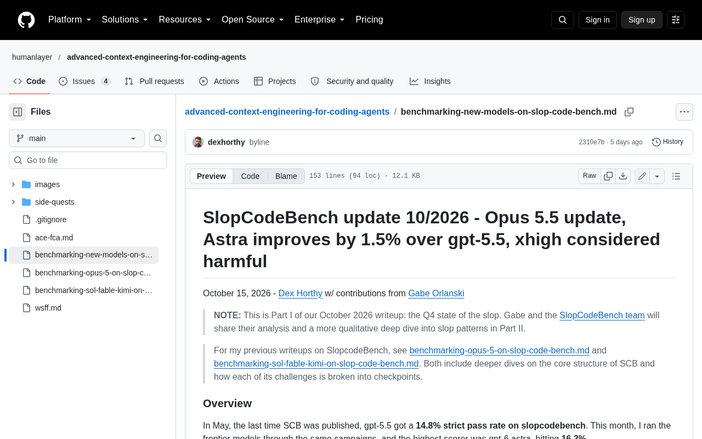Select the Preview view
Image resolution: width=702 pixels, height=439 pixels.
pyautogui.click(x=211, y=176)
